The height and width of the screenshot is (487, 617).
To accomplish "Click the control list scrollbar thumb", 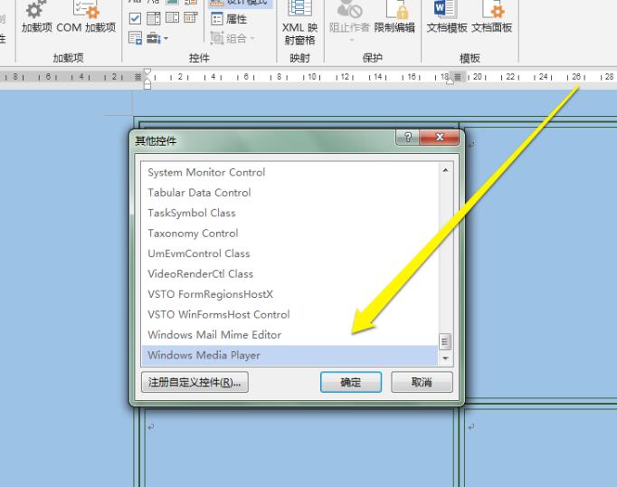I will click(x=445, y=342).
